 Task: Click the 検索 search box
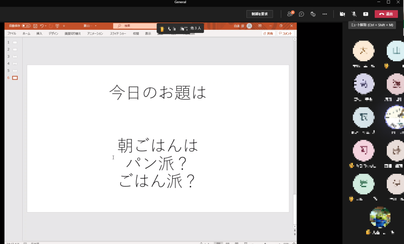[136, 26]
